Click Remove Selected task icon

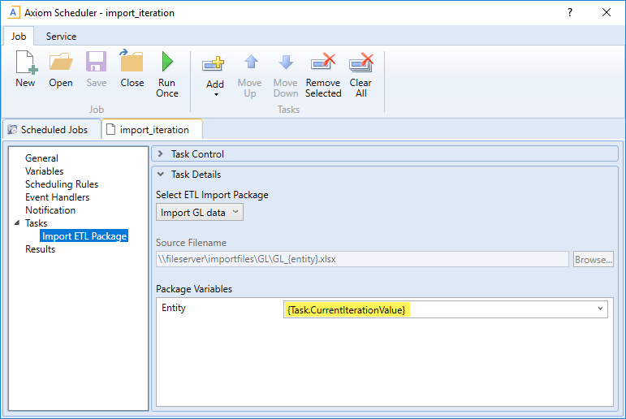pyautogui.click(x=323, y=63)
